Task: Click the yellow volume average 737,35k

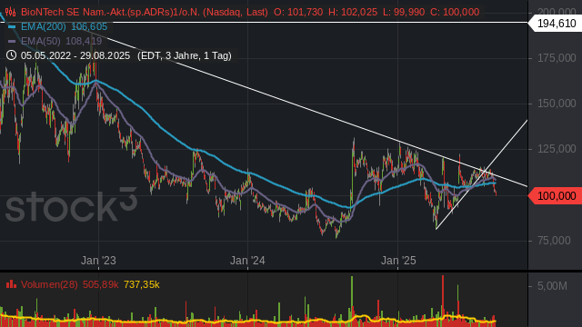Action: point(142,284)
